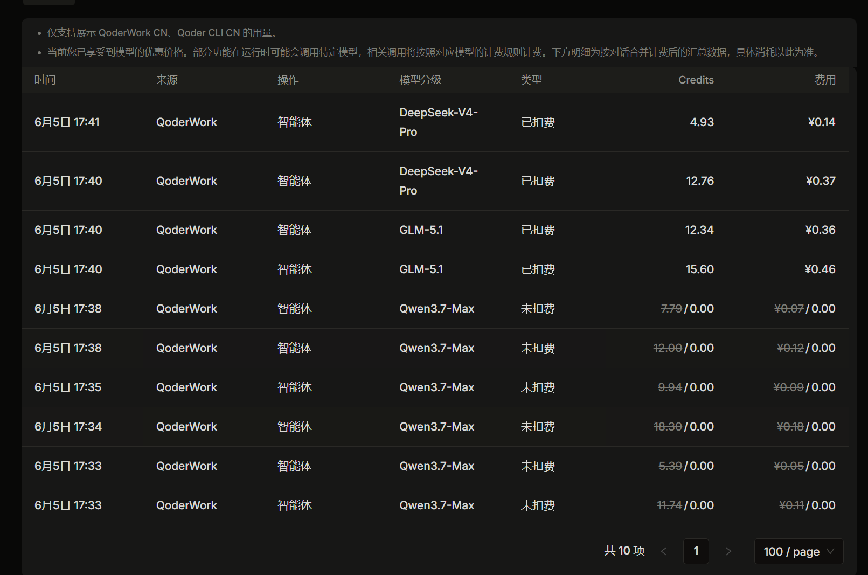
Task: Select the 6月5日 17:34 time cell
Action: click(x=68, y=427)
